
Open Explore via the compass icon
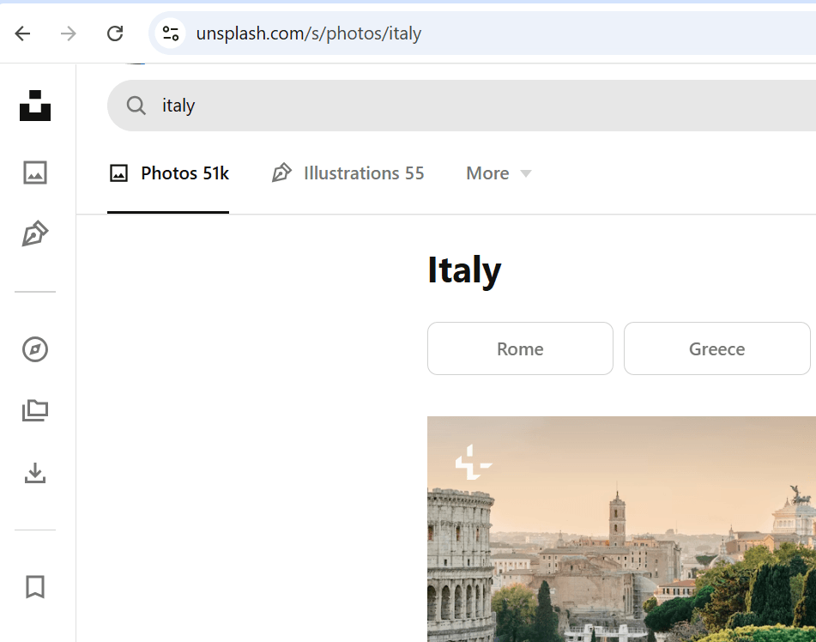(x=34, y=349)
